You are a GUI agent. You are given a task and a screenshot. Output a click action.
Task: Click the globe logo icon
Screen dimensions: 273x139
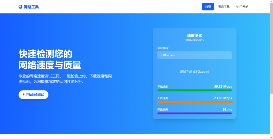(x=21, y=7)
